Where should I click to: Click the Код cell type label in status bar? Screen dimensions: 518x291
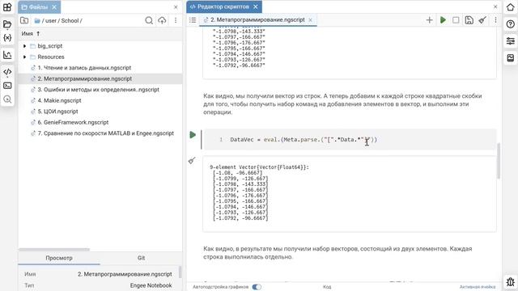click(327, 287)
